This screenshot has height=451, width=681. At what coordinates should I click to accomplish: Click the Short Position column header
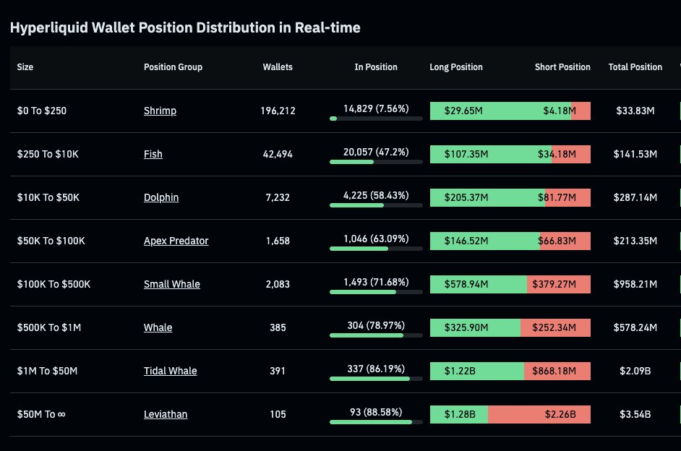562,67
